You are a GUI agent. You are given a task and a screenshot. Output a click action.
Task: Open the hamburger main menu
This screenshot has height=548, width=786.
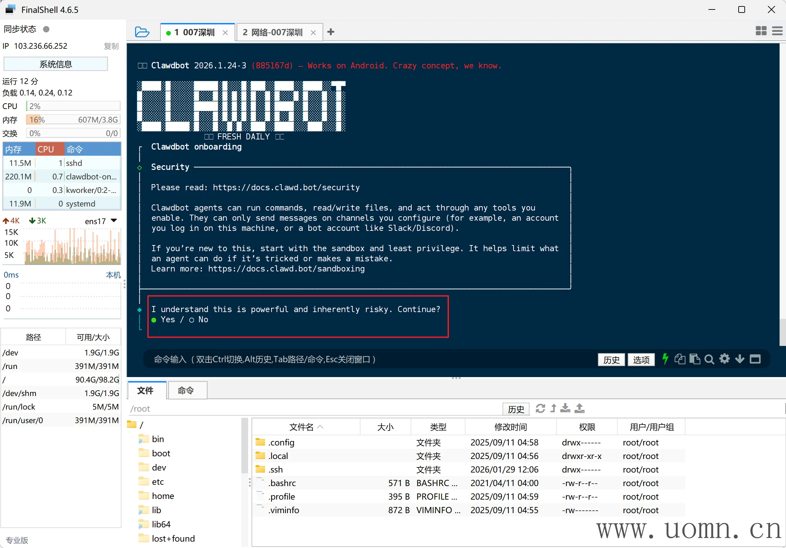pos(777,31)
